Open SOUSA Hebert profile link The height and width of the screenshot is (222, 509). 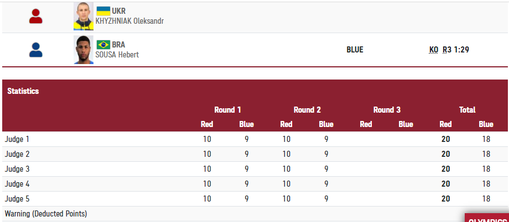pos(117,55)
